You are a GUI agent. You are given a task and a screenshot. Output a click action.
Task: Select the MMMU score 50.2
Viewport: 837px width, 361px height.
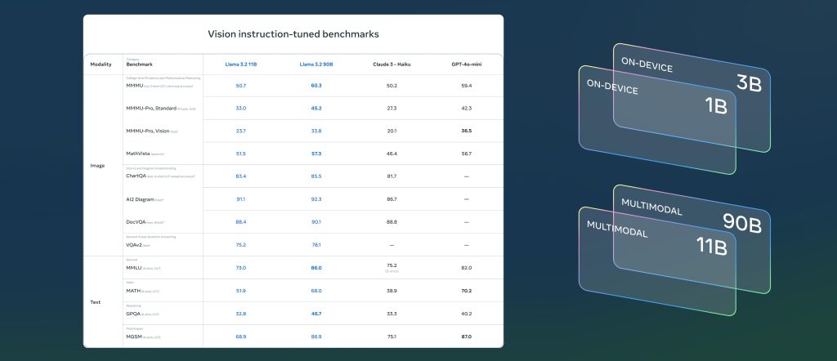coord(392,85)
